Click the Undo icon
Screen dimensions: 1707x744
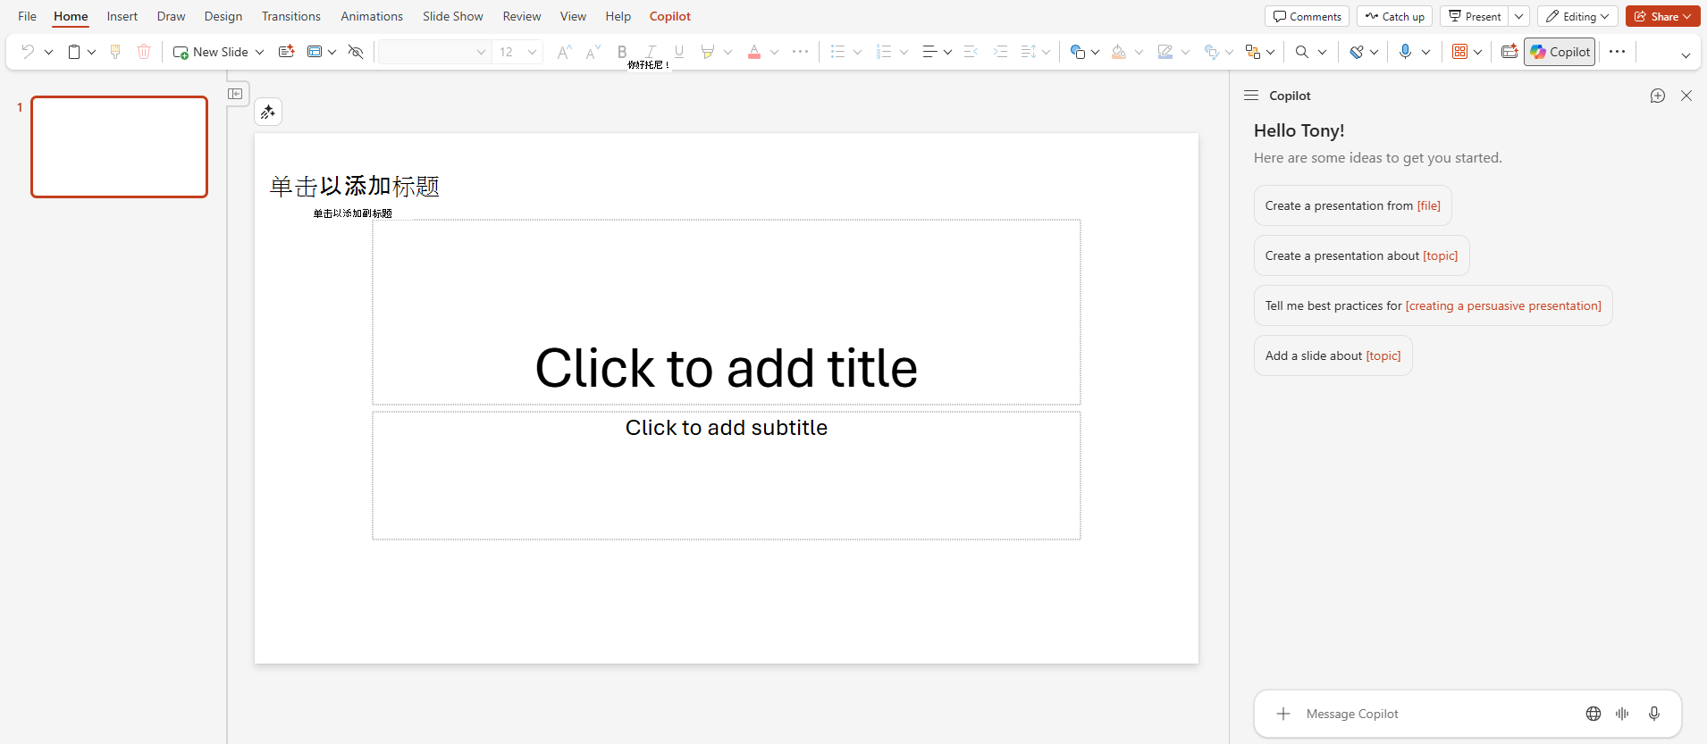(x=28, y=52)
